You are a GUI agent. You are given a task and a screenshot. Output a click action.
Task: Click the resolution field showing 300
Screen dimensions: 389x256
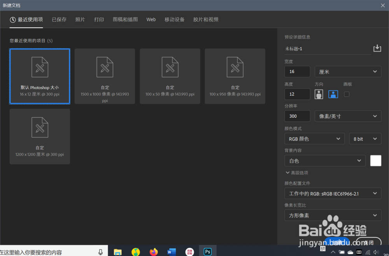point(297,116)
